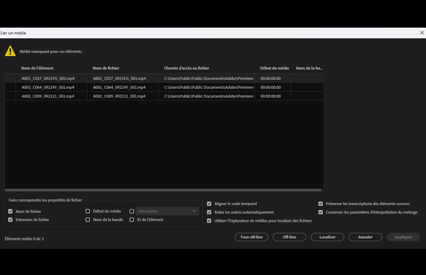Enable ID de l'élément checkbox
426x275 pixels.
click(132, 220)
